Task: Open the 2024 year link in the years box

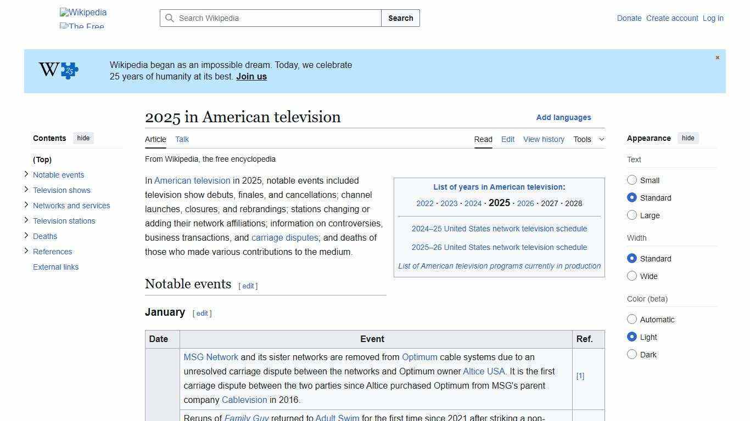Action: (x=473, y=203)
